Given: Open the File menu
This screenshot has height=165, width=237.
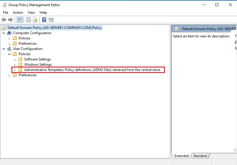Looking at the screenshot, I should [6, 13].
